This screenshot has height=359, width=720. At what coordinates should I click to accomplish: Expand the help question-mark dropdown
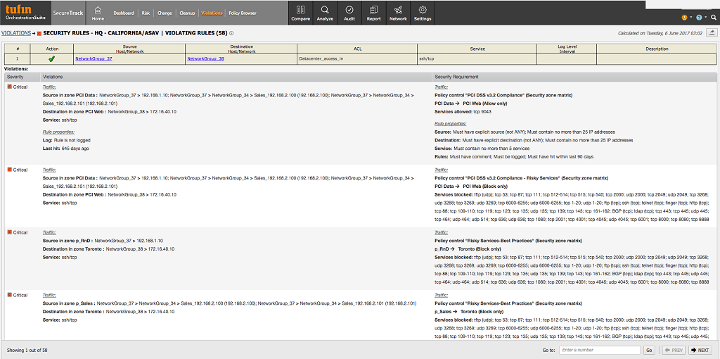pos(700,17)
